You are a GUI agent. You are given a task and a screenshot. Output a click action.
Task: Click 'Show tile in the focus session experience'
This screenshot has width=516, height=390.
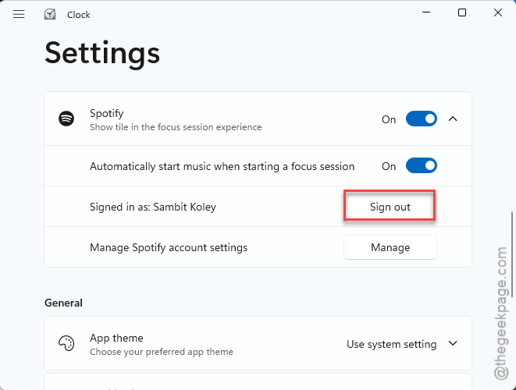(176, 127)
